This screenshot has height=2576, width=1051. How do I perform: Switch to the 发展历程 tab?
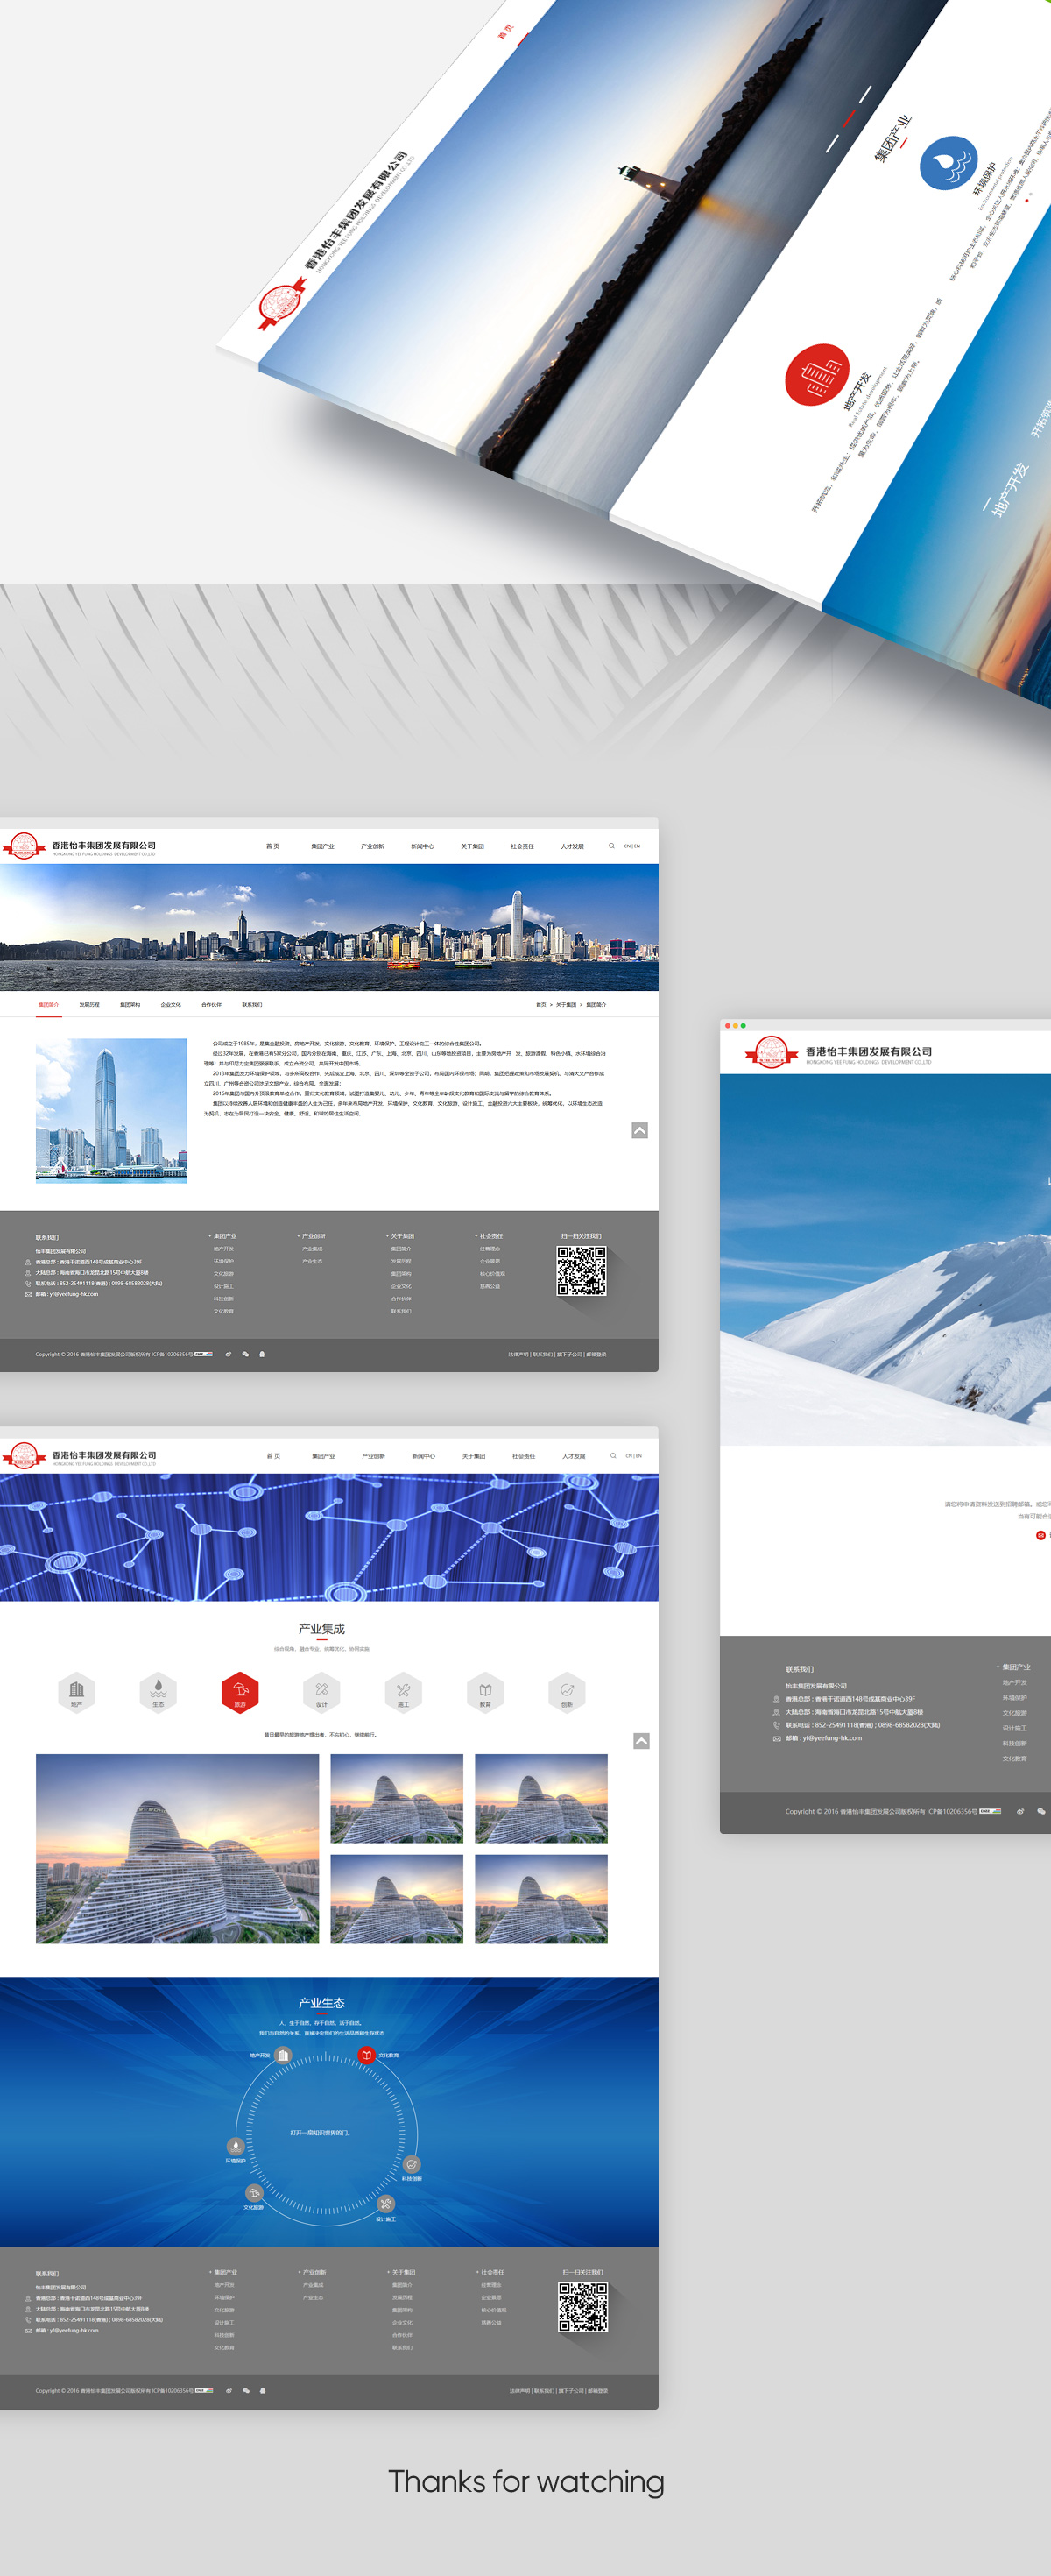89,1004
